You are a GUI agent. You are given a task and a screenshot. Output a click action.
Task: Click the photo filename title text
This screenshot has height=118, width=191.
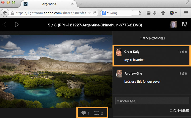95,25
